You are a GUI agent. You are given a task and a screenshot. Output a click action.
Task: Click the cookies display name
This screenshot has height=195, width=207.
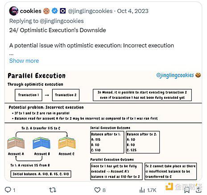tap(30, 11)
